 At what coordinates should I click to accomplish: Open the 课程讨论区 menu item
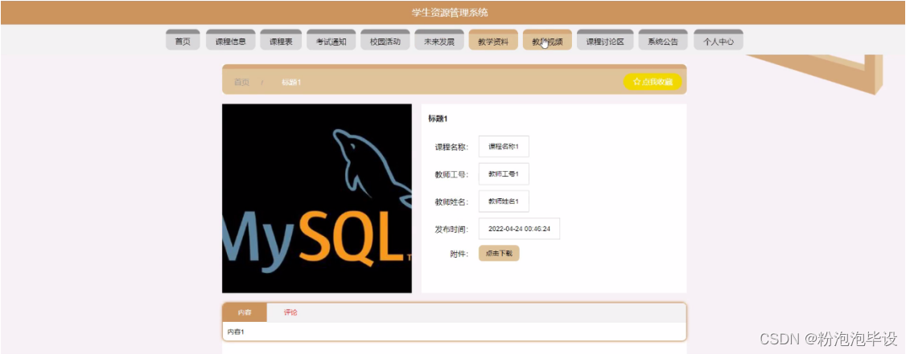point(605,41)
